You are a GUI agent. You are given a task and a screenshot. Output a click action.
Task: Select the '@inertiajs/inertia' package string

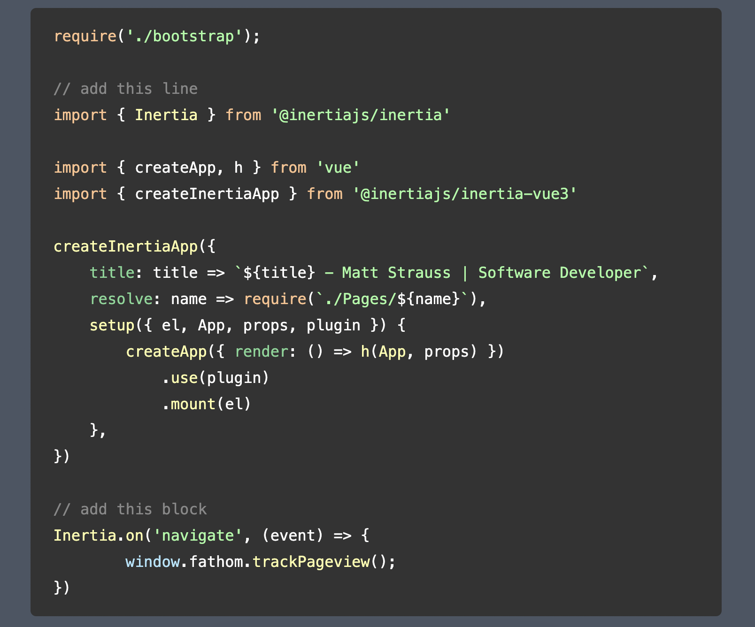[360, 115]
